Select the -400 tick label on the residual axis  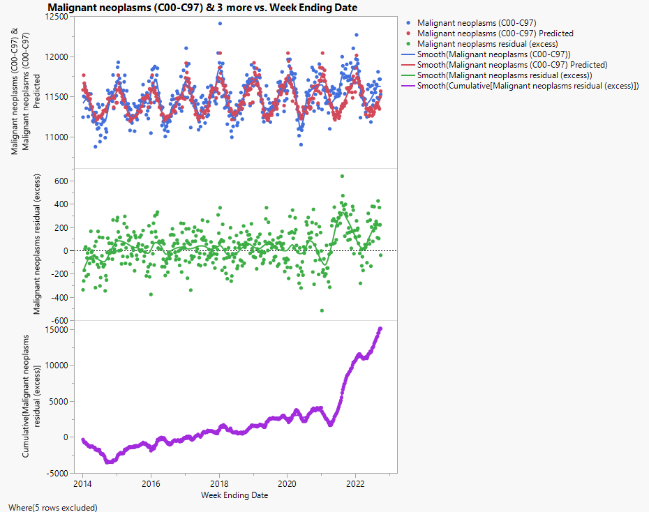coord(59,297)
